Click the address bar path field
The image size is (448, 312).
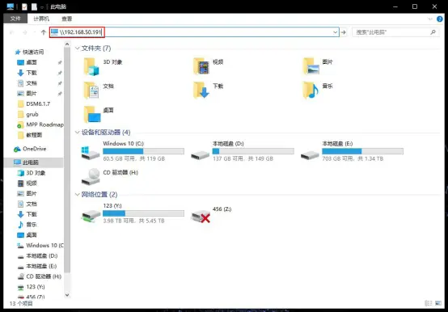tap(194, 32)
